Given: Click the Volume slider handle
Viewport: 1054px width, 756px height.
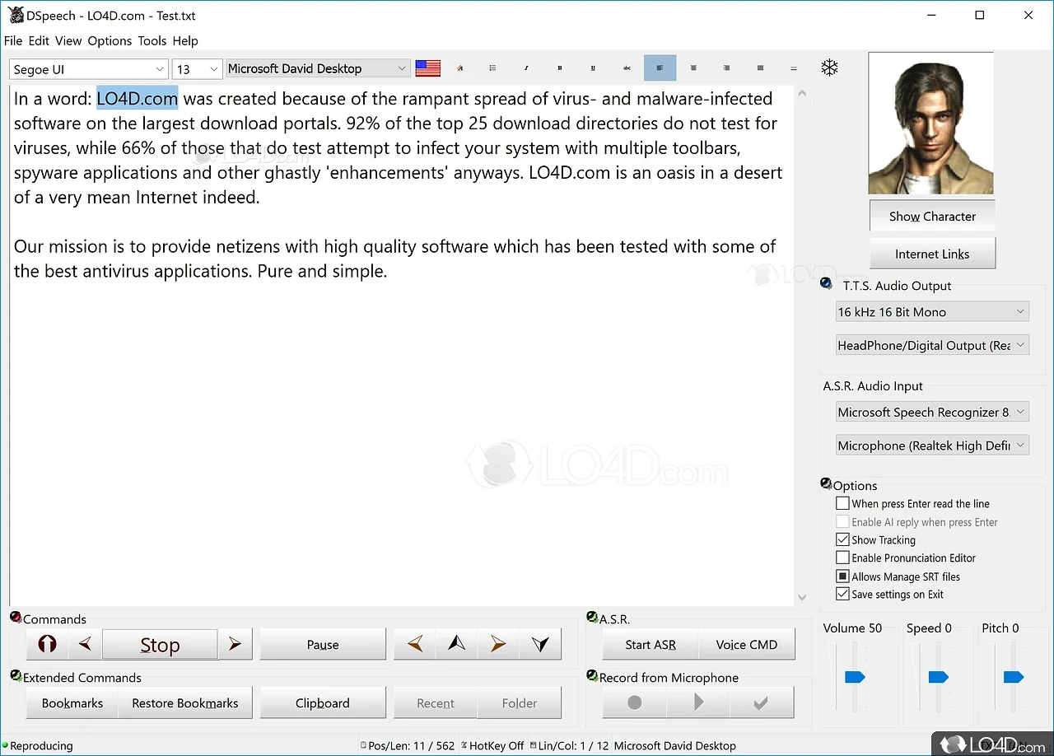Looking at the screenshot, I should pos(855,677).
